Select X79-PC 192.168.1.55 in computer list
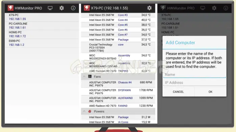The width and height of the screenshot is (236, 132). point(42,17)
